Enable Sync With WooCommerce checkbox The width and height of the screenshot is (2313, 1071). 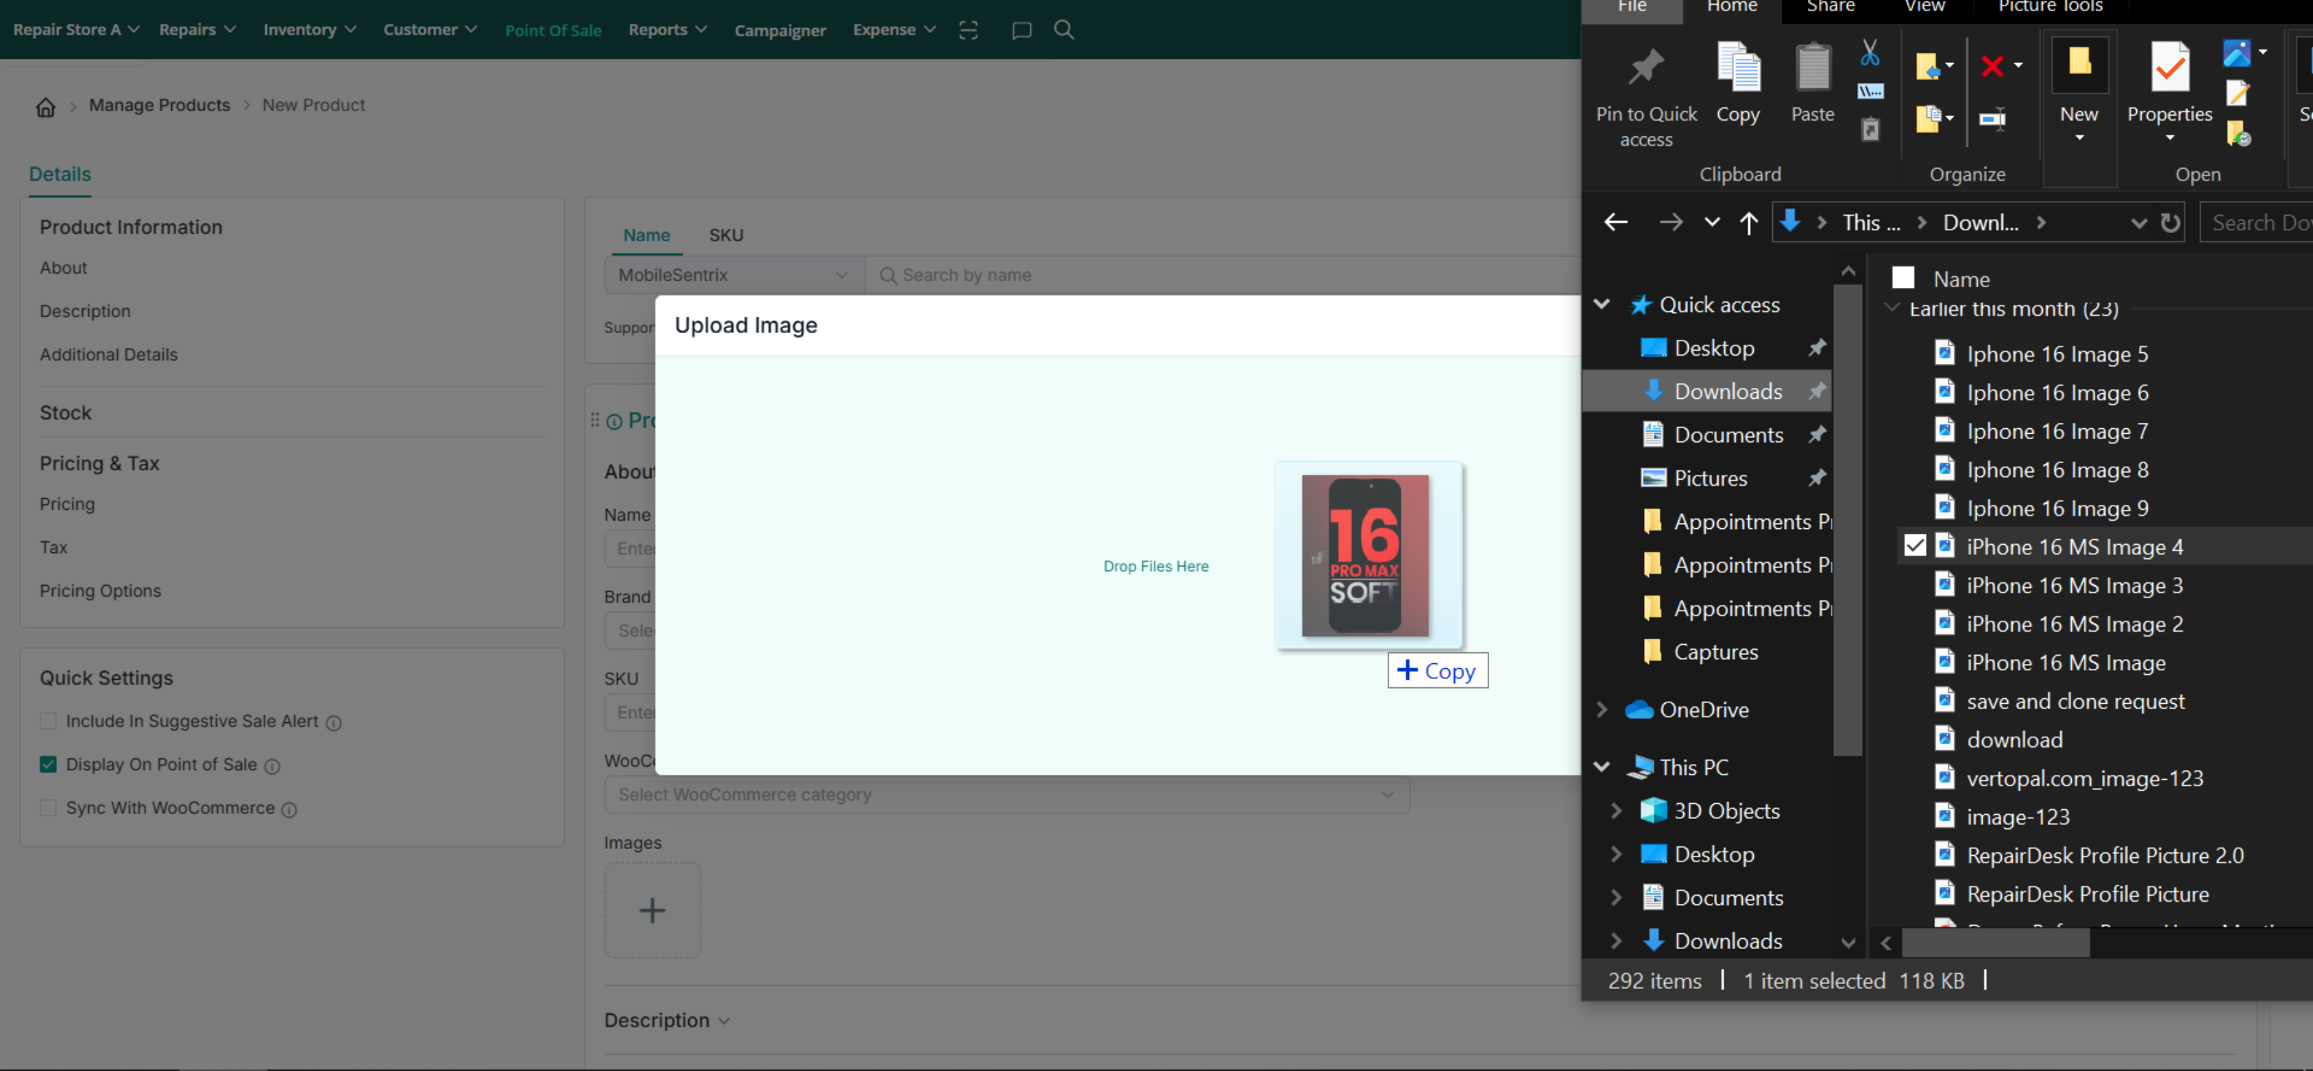pyautogui.click(x=49, y=807)
